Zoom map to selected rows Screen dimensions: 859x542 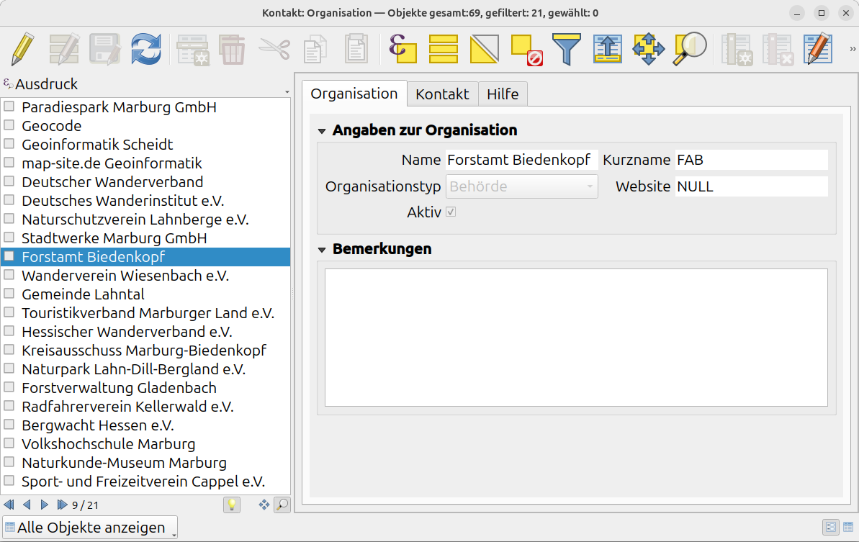pyautogui.click(x=690, y=49)
